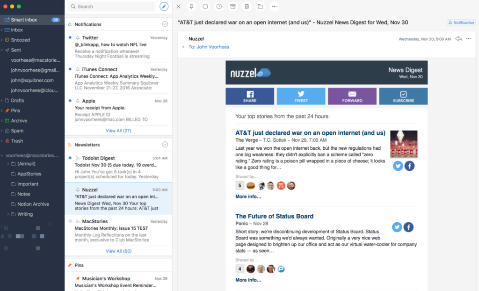Open more actions in the top toolbar
This screenshot has height=291, width=479.
274,7
